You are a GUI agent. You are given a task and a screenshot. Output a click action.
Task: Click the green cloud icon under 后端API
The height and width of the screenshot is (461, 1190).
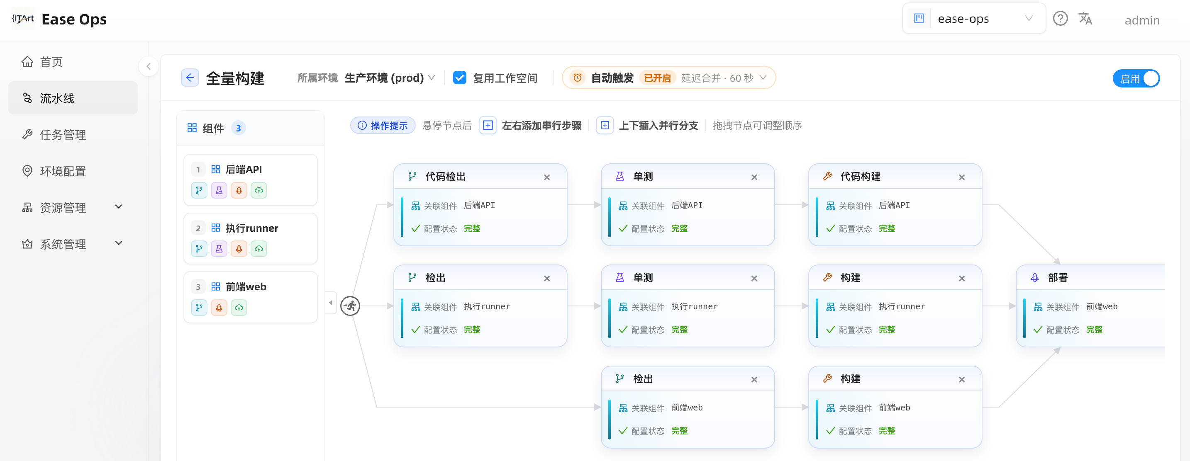pyautogui.click(x=258, y=190)
